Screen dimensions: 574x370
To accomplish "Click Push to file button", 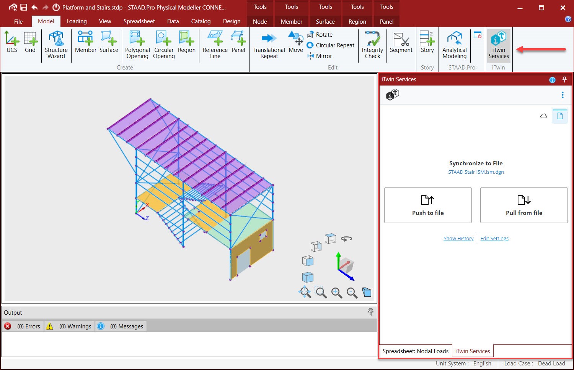I will pyautogui.click(x=428, y=205).
